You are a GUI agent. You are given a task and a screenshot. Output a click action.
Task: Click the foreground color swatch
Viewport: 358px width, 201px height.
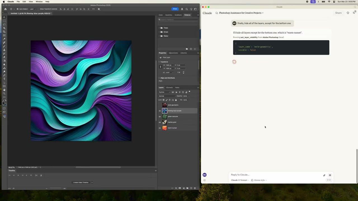click(4, 104)
